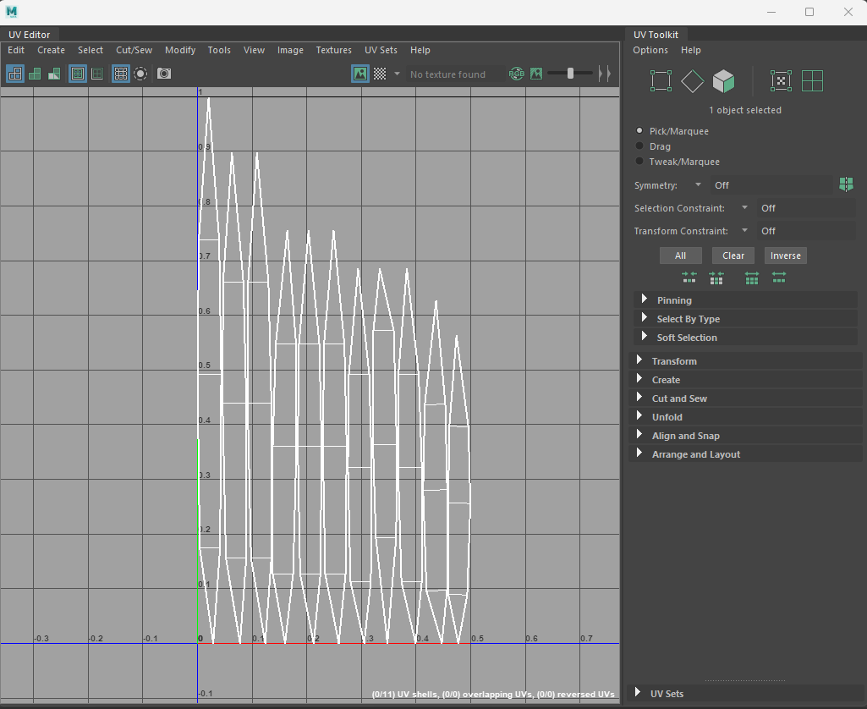Expand the Unfold section

click(x=667, y=417)
